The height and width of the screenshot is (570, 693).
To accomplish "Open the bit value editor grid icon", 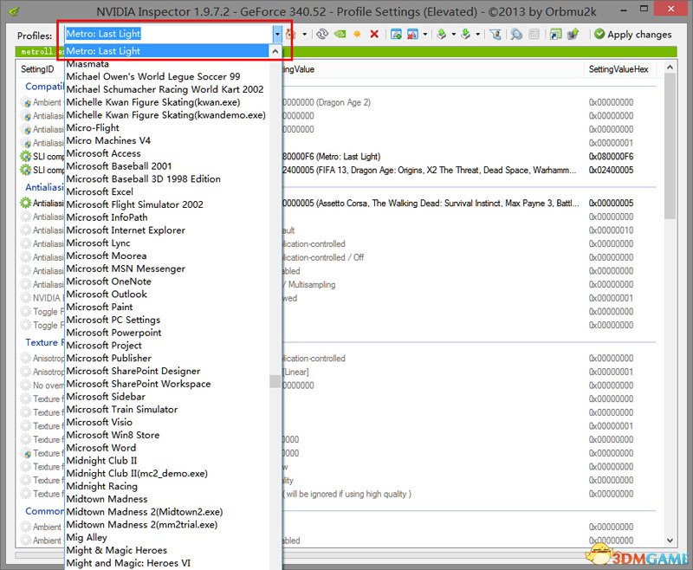I will [534, 34].
